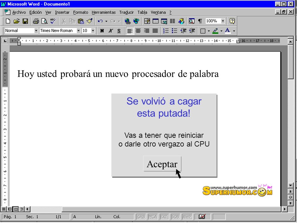Redo the last undone action
The image size is (297, 223).
pyautogui.click(x=113, y=21)
